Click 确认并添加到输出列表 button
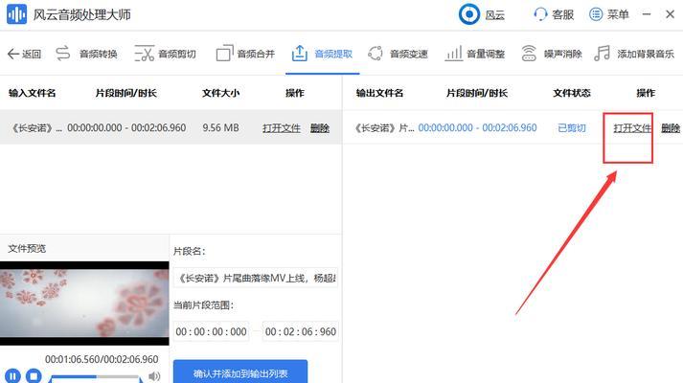 click(x=240, y=372)
